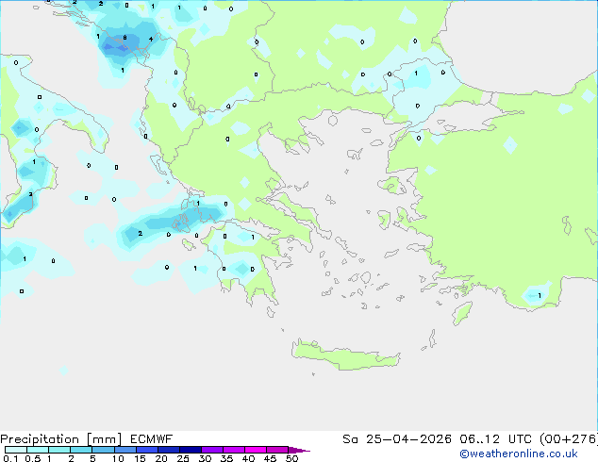Pick the blue swatch between 15 and 20
The image size is (598, 462).
click(147, 450)
